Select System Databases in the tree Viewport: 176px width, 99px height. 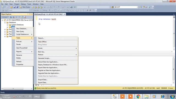[x=18, y=25]
